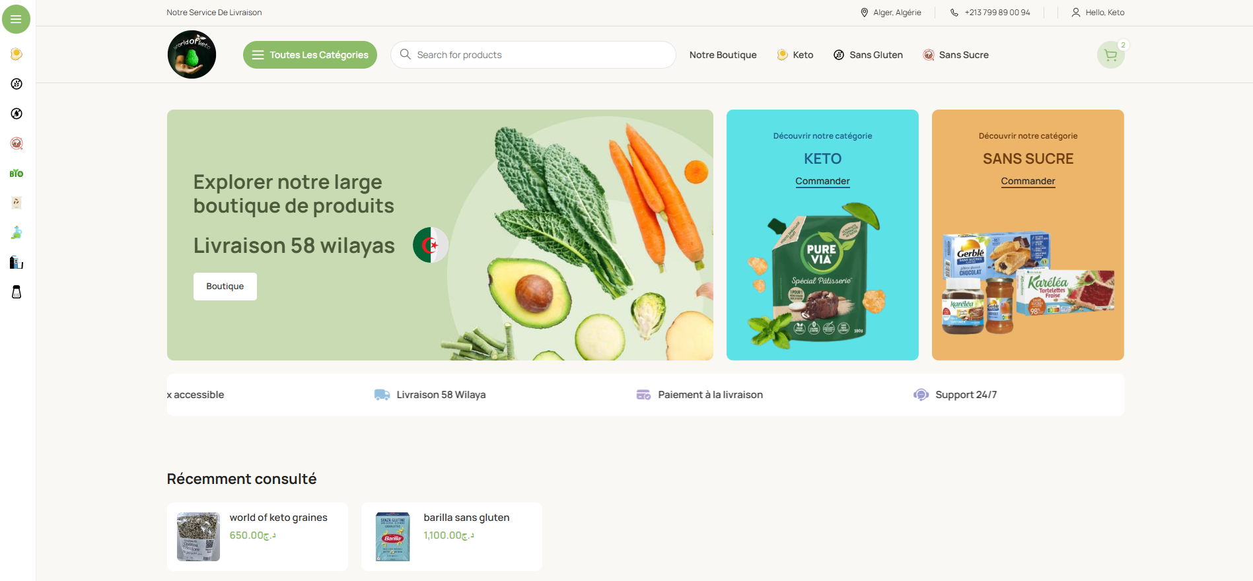1253x581 pixels.
Task: Open the Hello, Keto account menu
Action: (1098, 13)
